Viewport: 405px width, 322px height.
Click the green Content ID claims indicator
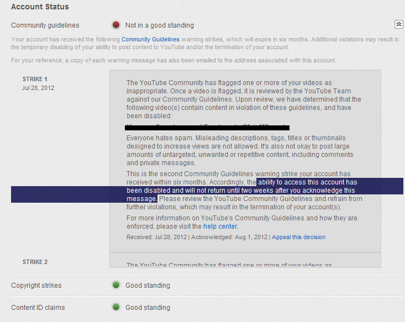tap(116, 307)
